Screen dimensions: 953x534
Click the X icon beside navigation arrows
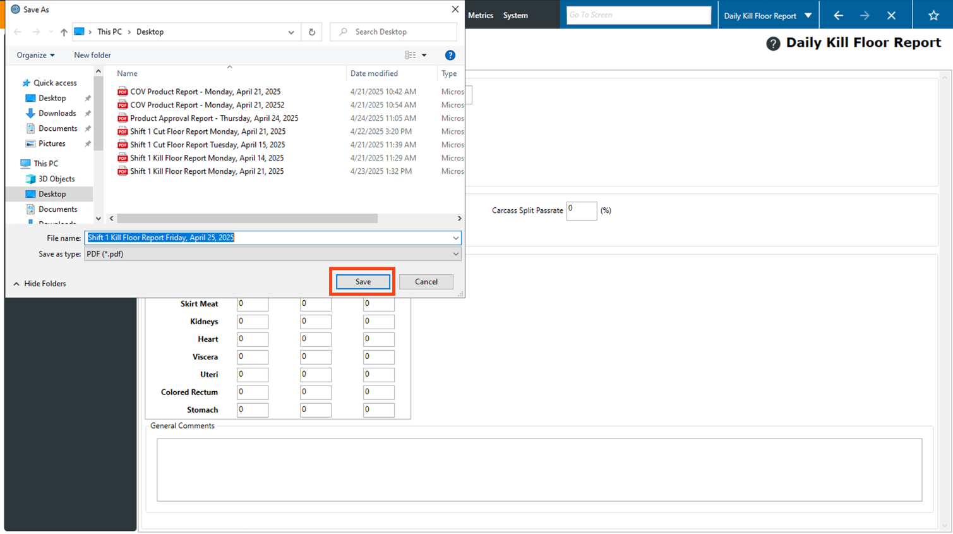[x=891, y=15]
